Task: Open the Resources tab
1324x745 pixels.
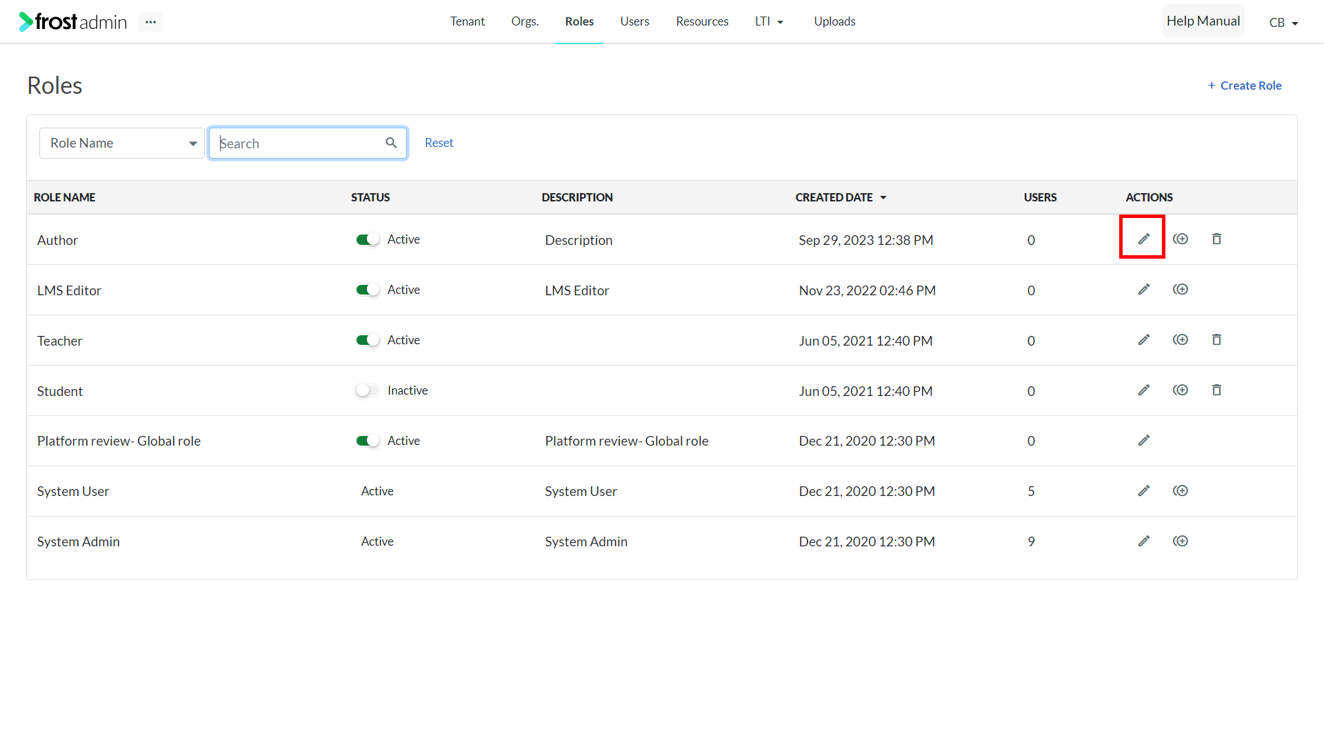Action: 702,21
